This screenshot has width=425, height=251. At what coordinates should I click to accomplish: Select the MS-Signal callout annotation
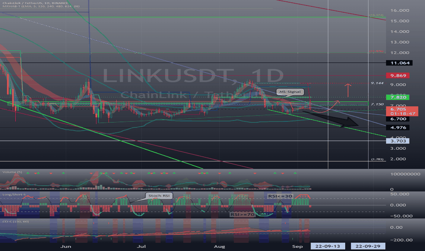point(290,92)
